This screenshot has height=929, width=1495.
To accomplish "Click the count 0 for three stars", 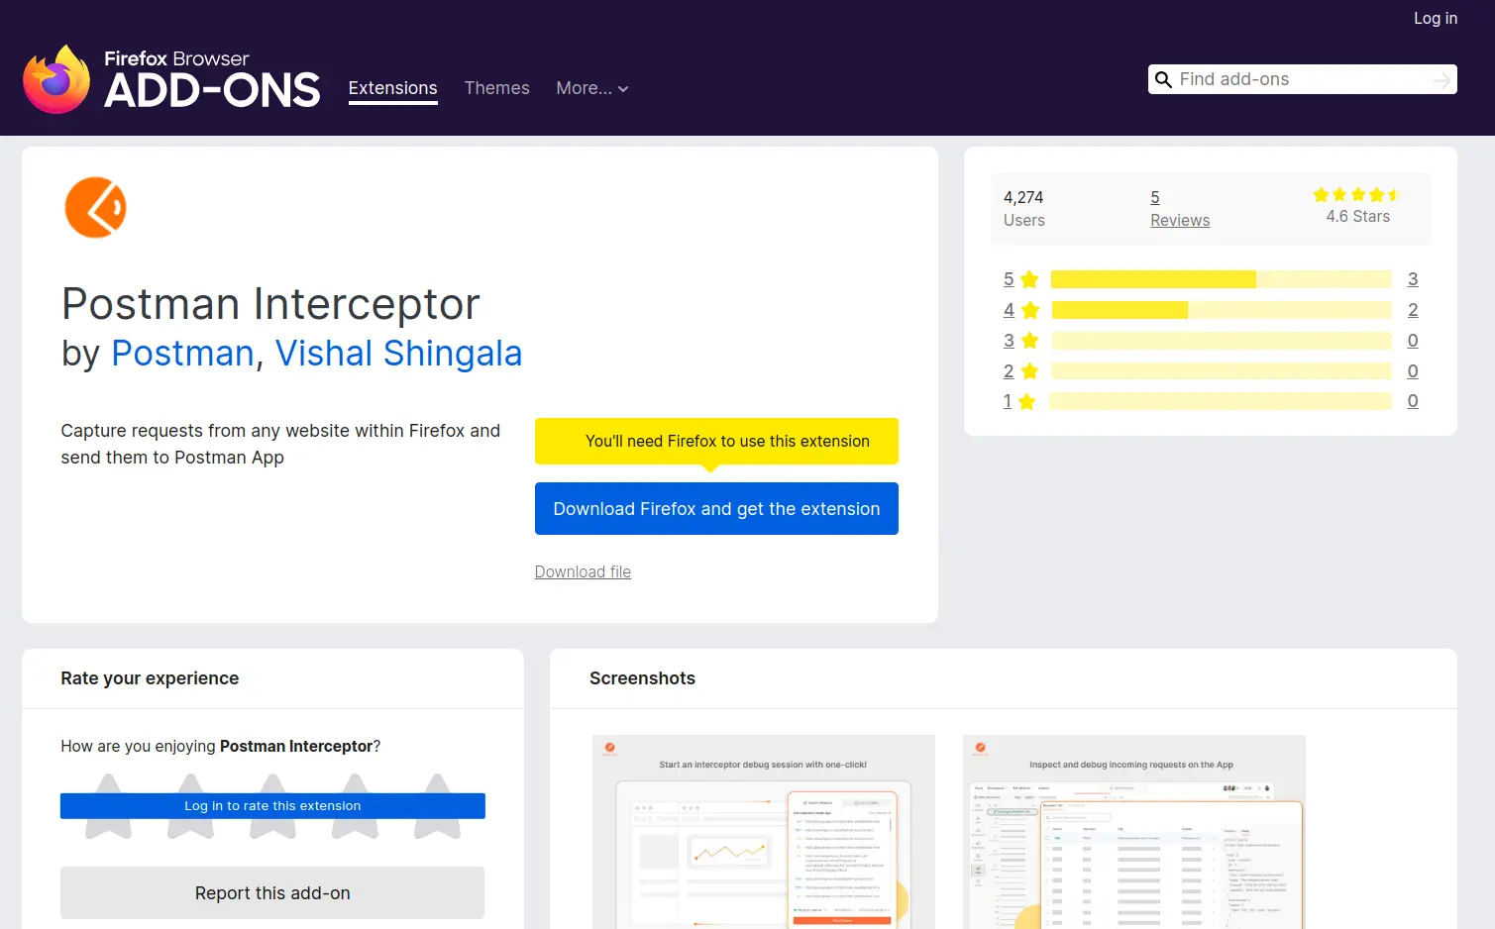I will tap(1413, 341).
